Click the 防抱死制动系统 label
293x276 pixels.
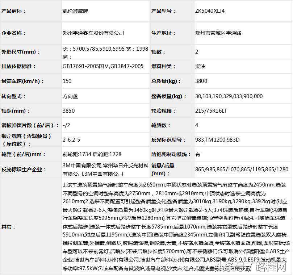point(171,154)
